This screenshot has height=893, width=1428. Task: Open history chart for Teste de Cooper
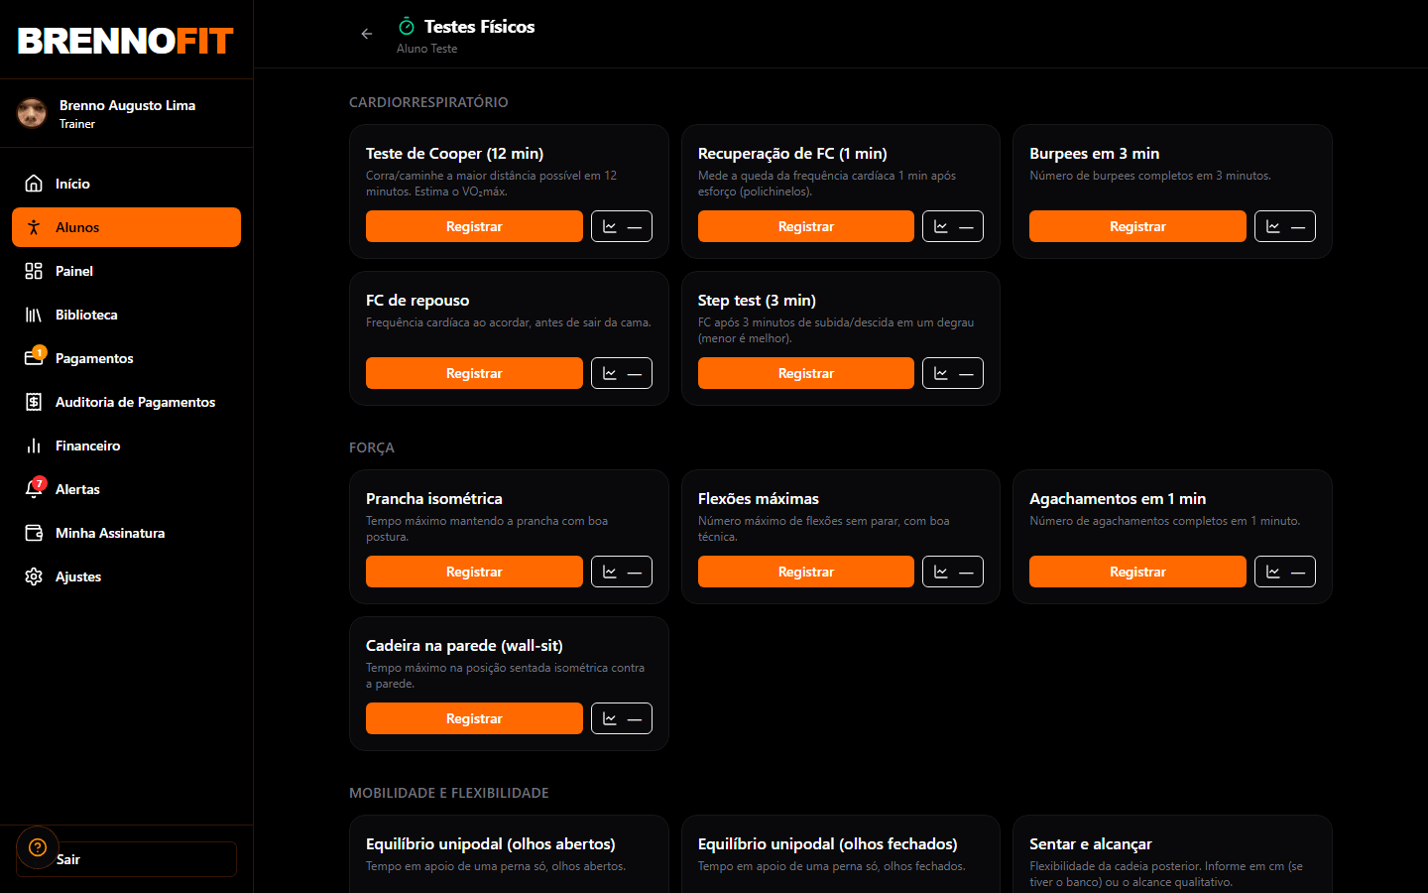pos(622,226)
